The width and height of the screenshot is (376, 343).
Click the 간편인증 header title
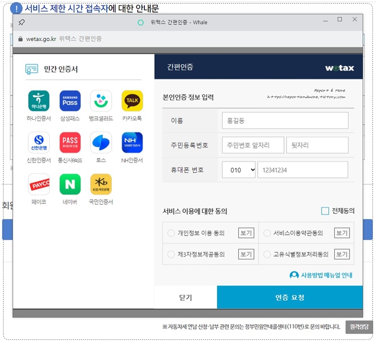point(180,67)
